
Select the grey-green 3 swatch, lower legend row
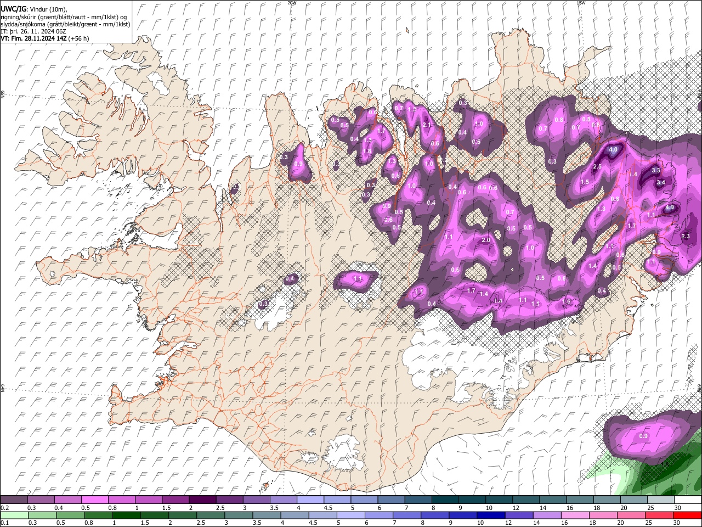239,515
